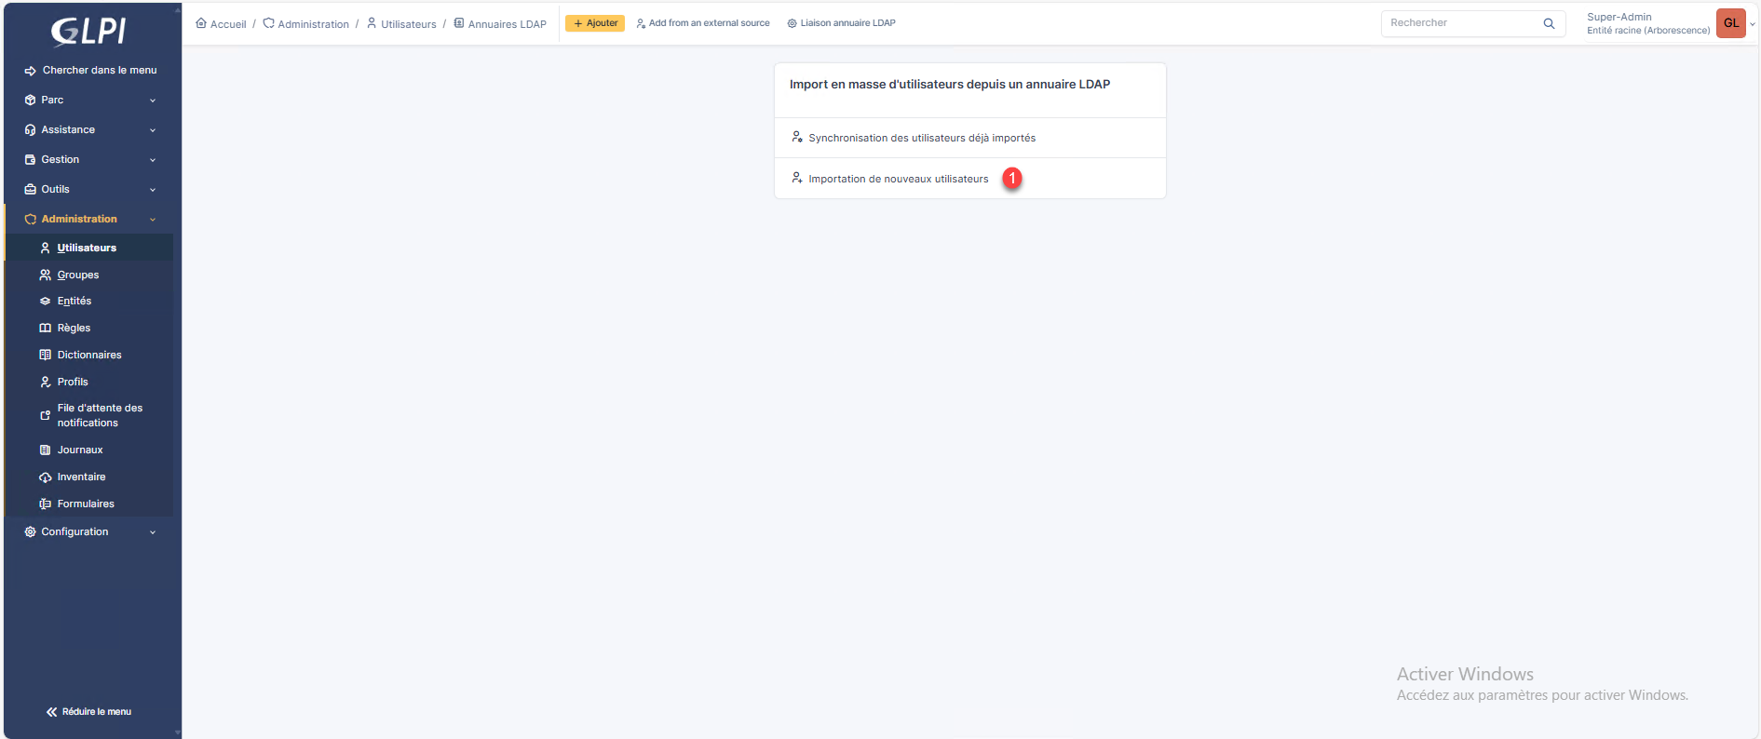Open Entités in the sidebar
The width and height of the screenshot is (1761, 739).
coord(75,302)
